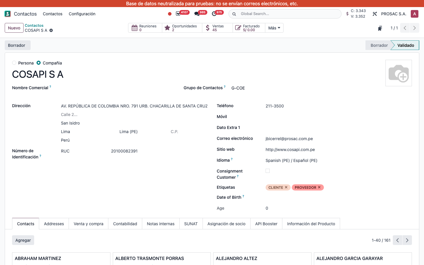
Task: Switch to the Notas internas tab
Action: pyautogui.click(x=161, y=224)
